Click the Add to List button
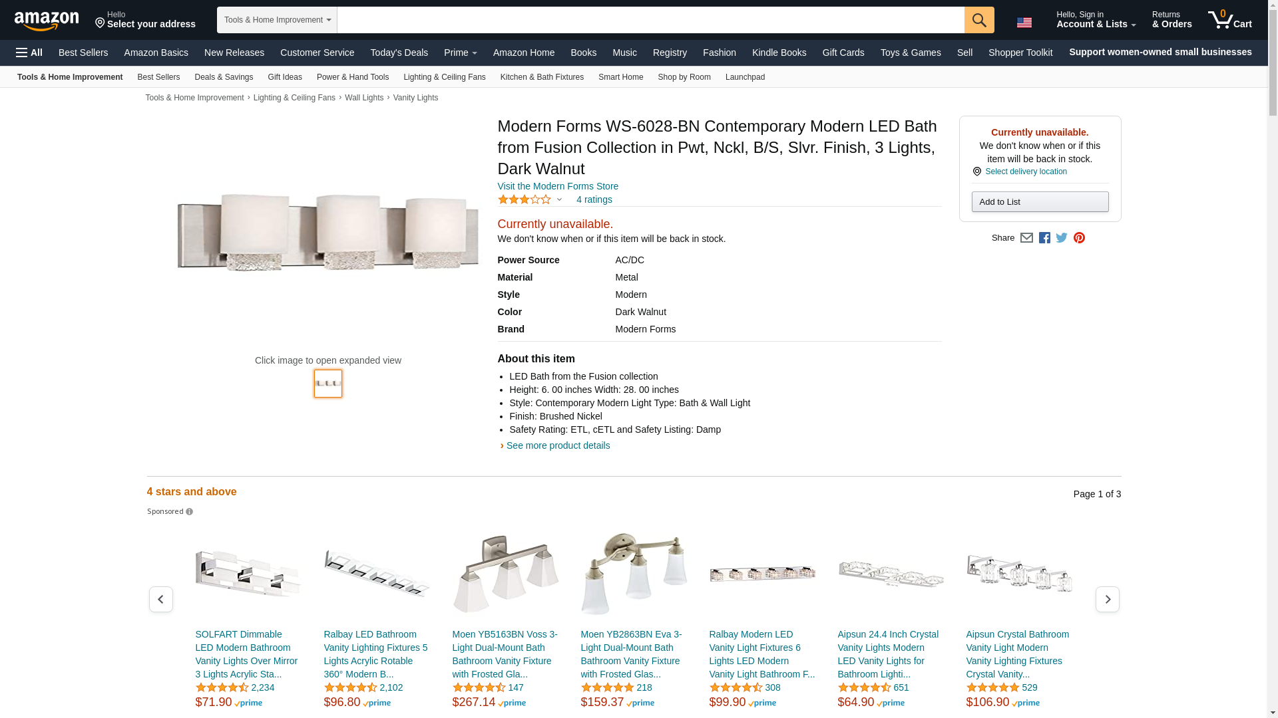Viewport: 1278px width, 718px height. (x=1040, y=202)
